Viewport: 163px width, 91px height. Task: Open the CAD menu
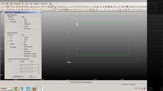31,4
